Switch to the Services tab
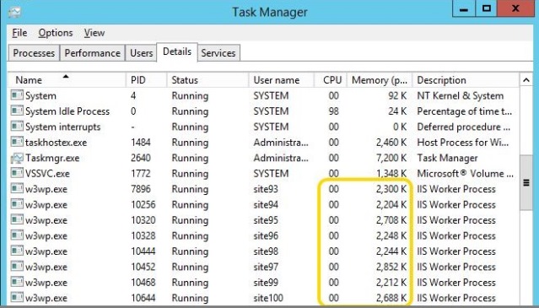539x308 pixels. [x=218, y=53]
